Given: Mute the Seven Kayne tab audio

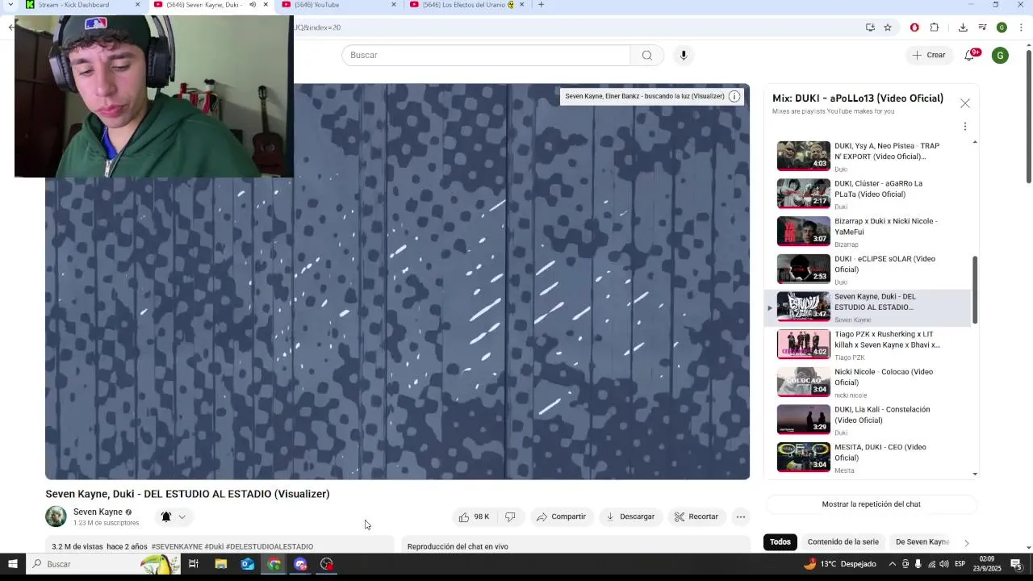Looking at the screenshot, I should (253, 5).
